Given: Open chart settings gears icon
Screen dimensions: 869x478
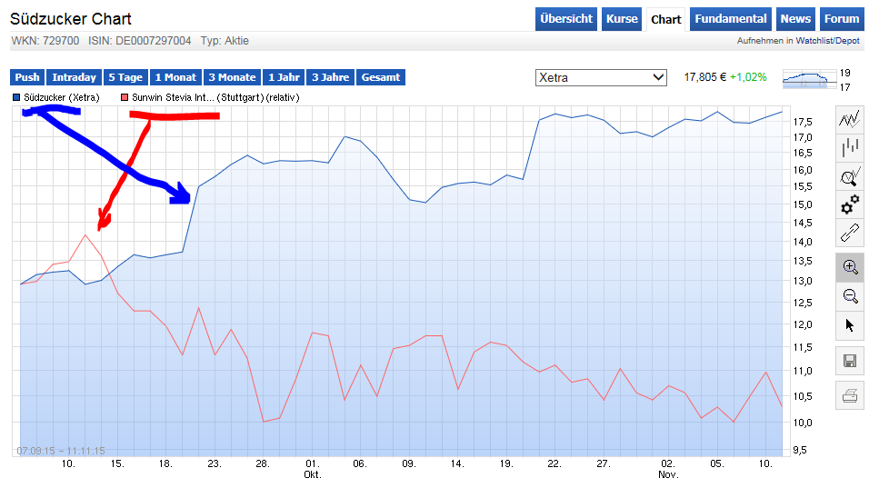Looking at the screenshot, I should (850, 205).
